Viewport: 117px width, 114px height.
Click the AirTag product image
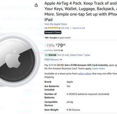coord(19,60)
